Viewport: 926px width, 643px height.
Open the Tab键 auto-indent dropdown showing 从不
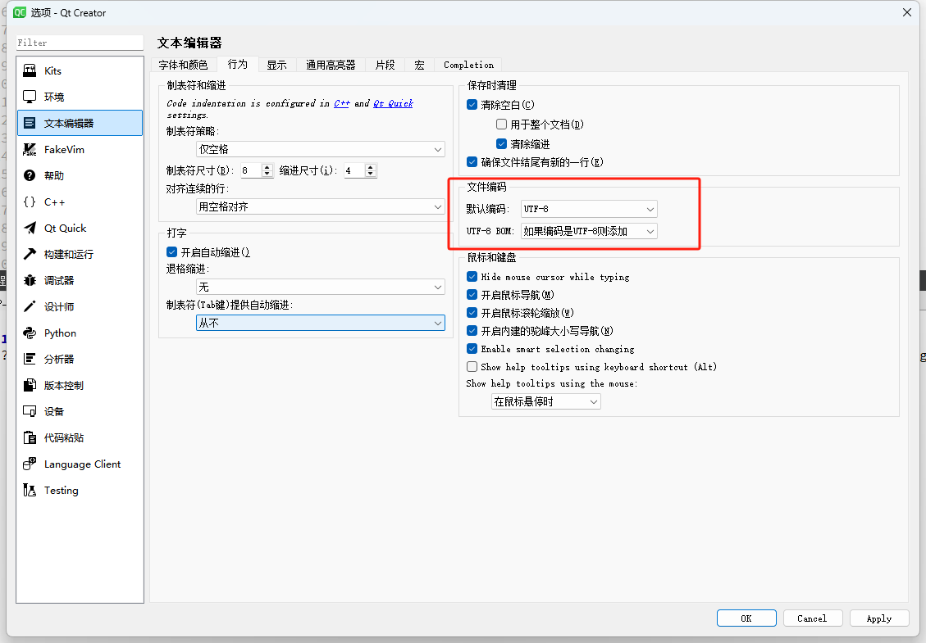[321, 323]
